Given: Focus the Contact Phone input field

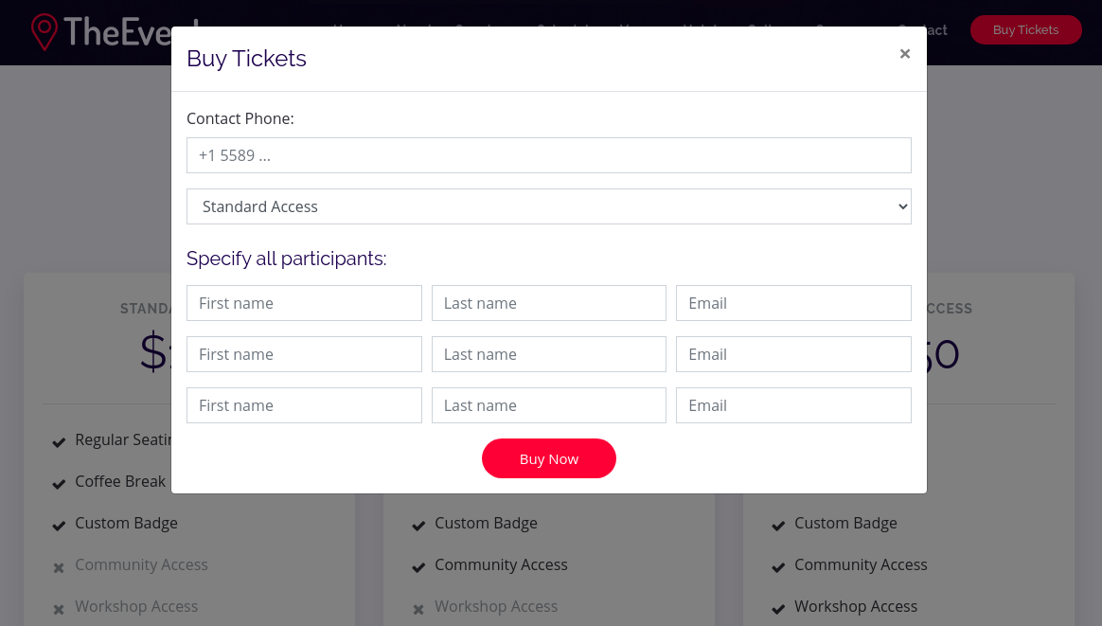Looking at the screenshot, I should (x=548, y=155).
